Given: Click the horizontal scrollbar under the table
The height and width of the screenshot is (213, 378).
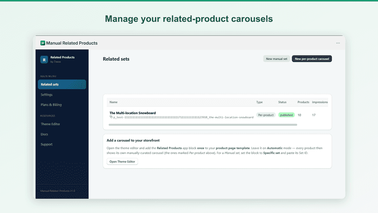Looking at the screenshot, I should point(203,125).
